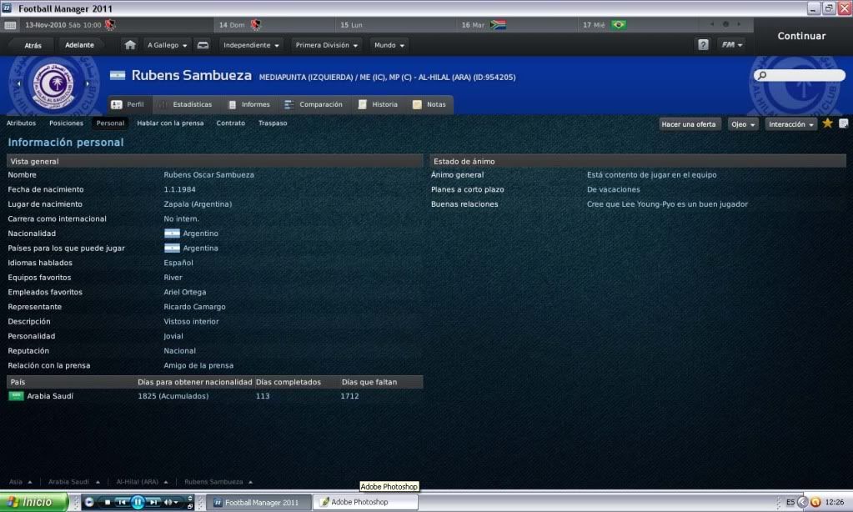
Task: Go to previous player with left crest arrow
Action: [19, 83]
